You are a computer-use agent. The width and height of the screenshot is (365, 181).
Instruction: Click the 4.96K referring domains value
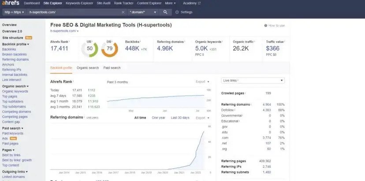[x=165, y=48]
